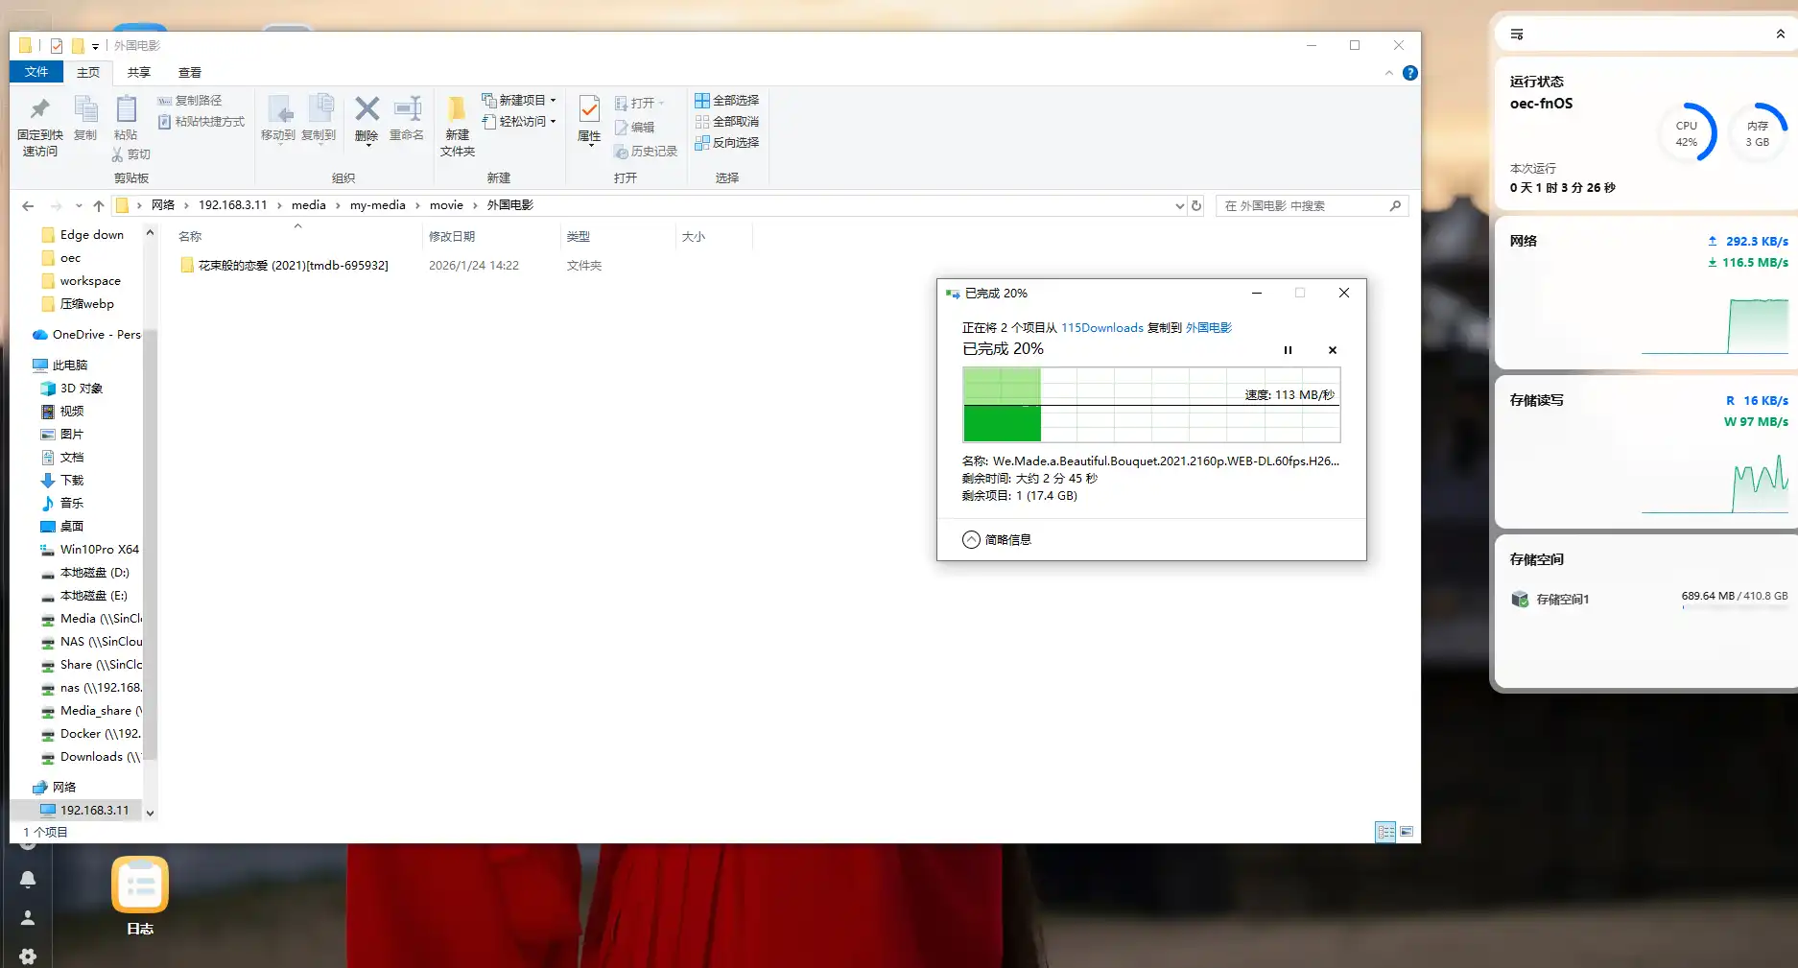Pause the file copy operation

1288,350
